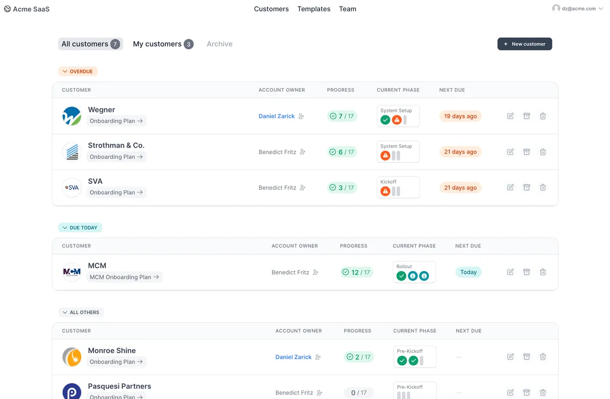The height and width of the screenshot is (399, 610).
Task: Click the first green check in MCM's Rollout phase
Action: 402,276
